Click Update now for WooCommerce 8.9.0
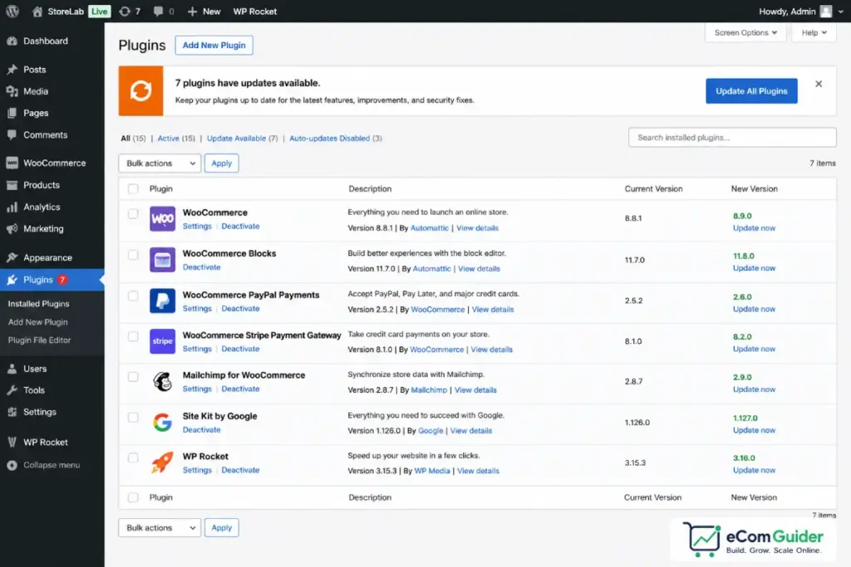851x567 pixels. click(754, 228)
